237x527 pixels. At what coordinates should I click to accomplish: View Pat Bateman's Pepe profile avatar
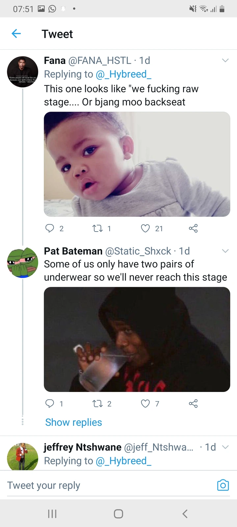click(22, 263)
